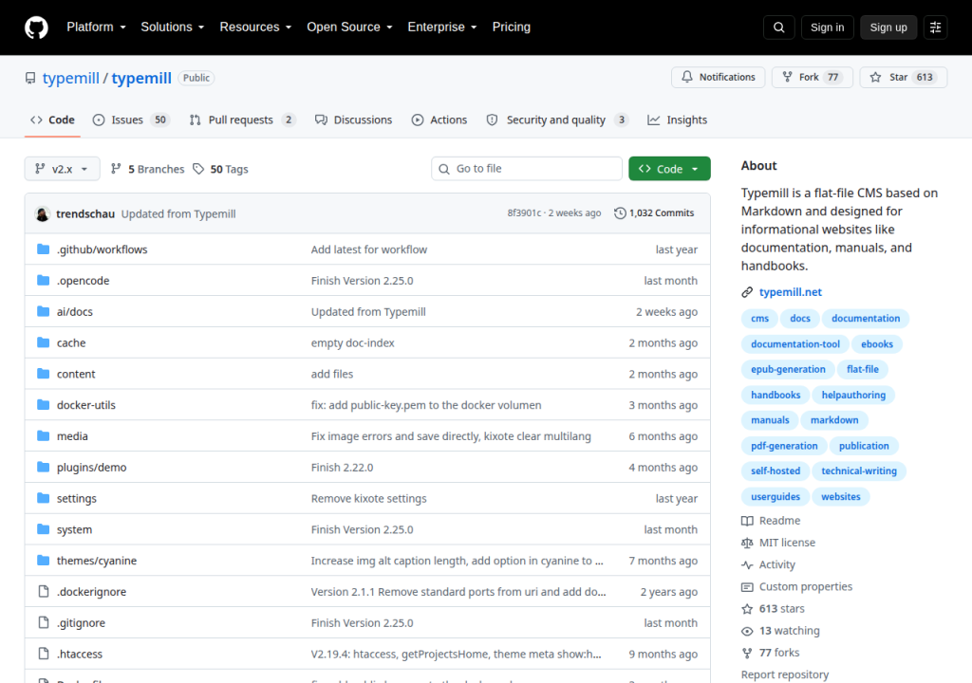This screenshot has width=972, height=683.
Task: Switch to the Pull requests tab
Action: tap(242, 120)
